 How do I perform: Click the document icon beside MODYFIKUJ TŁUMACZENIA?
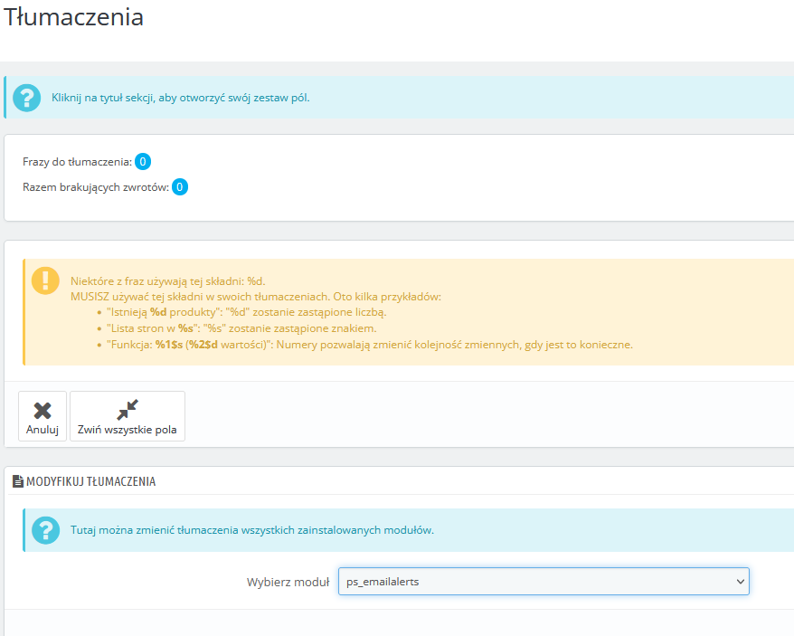pos(17,482)
